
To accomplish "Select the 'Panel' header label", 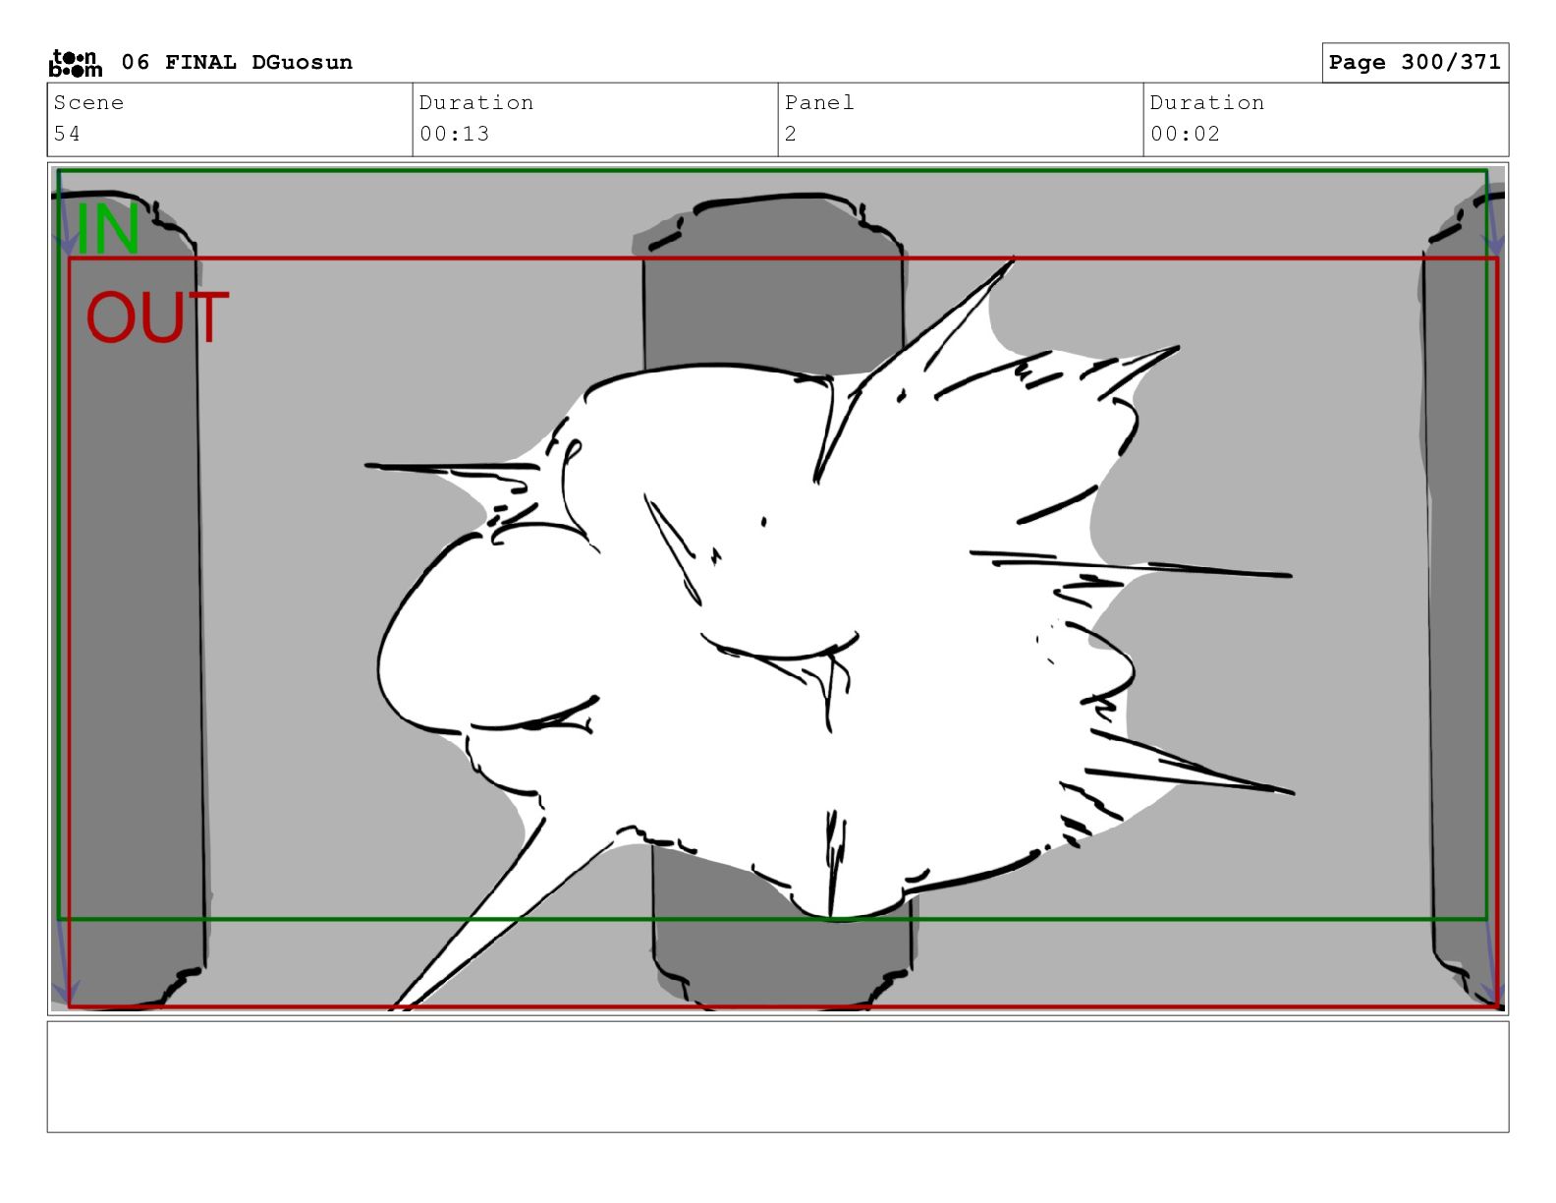I will click(819, 102).
